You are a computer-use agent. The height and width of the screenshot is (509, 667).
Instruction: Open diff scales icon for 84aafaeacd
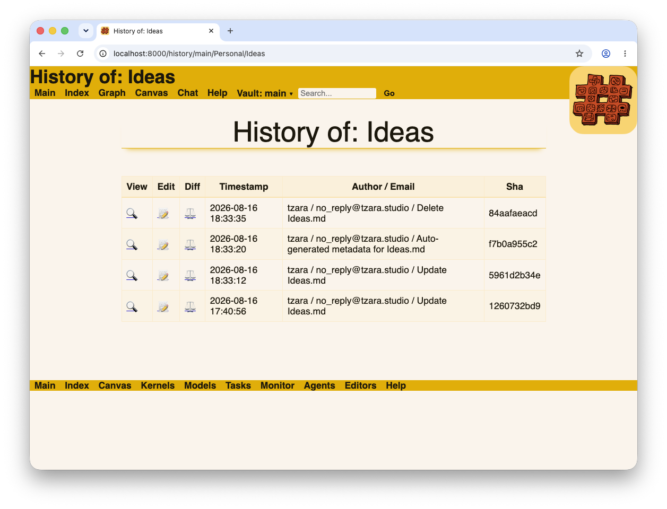tap(190, 214)
